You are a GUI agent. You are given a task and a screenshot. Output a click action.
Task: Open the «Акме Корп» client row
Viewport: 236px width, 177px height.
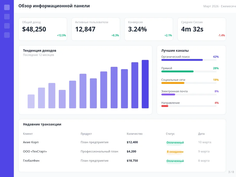coord(122,142)
